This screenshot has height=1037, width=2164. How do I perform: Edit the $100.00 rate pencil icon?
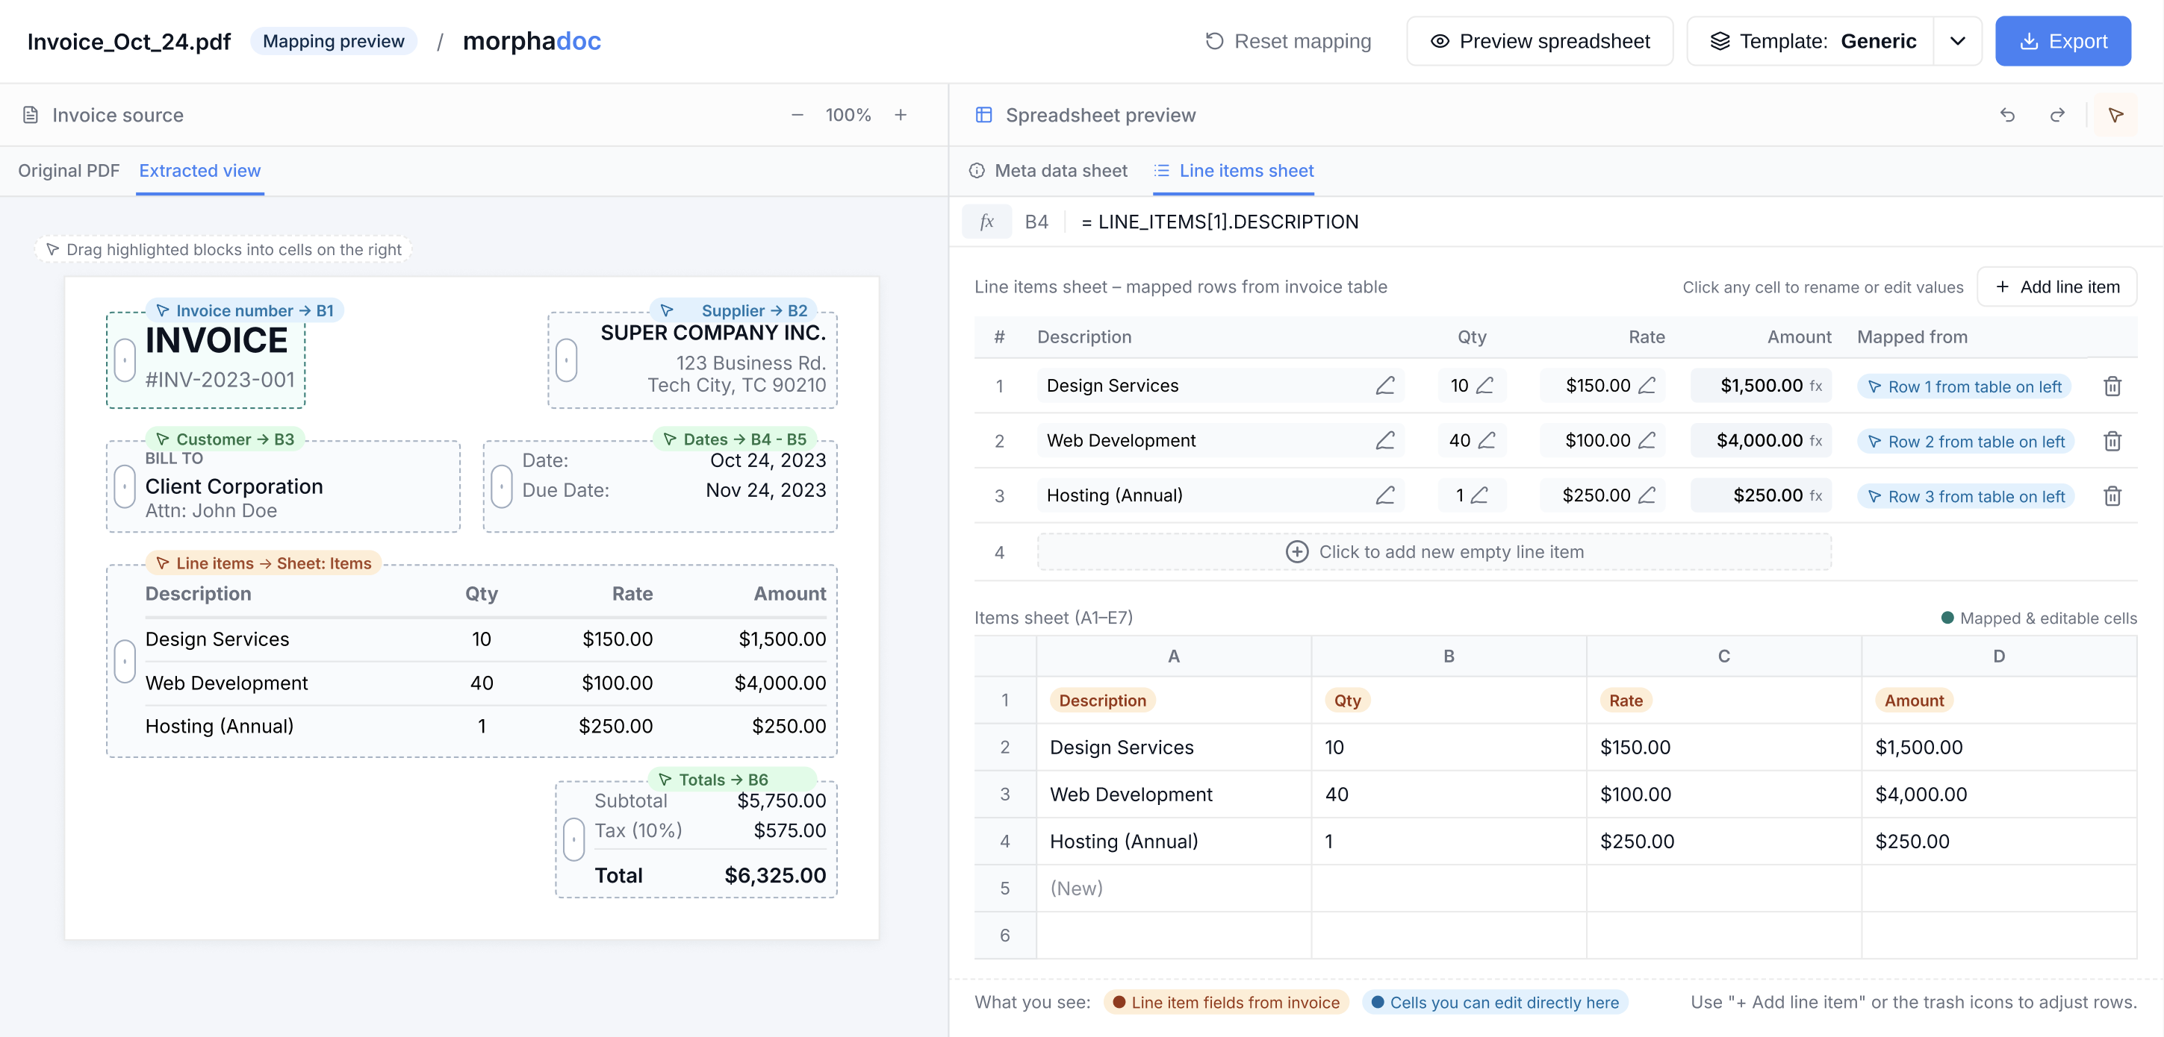pyautogui.click(x=1647, y=440)
